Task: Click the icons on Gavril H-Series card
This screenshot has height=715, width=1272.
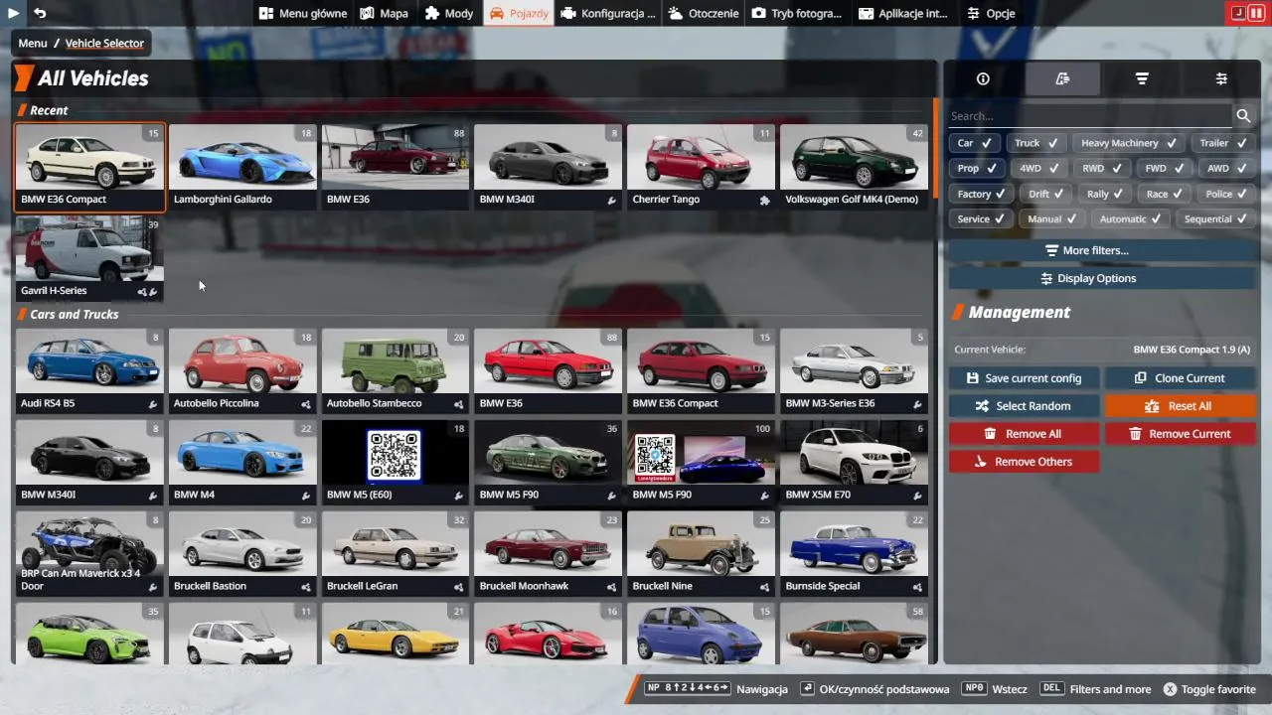Action: (x=148, y=292)
